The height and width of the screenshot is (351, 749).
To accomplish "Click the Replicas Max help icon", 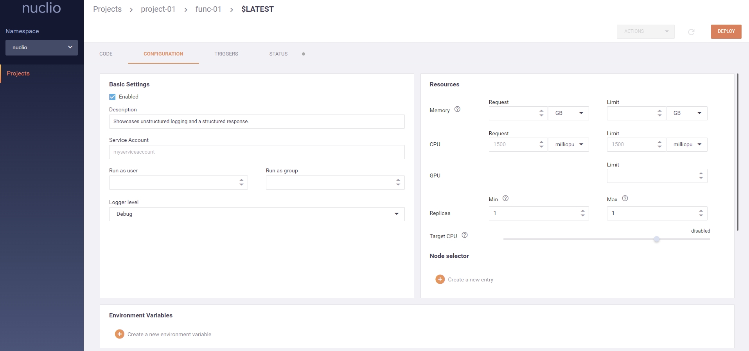I will tap(625, 199).
